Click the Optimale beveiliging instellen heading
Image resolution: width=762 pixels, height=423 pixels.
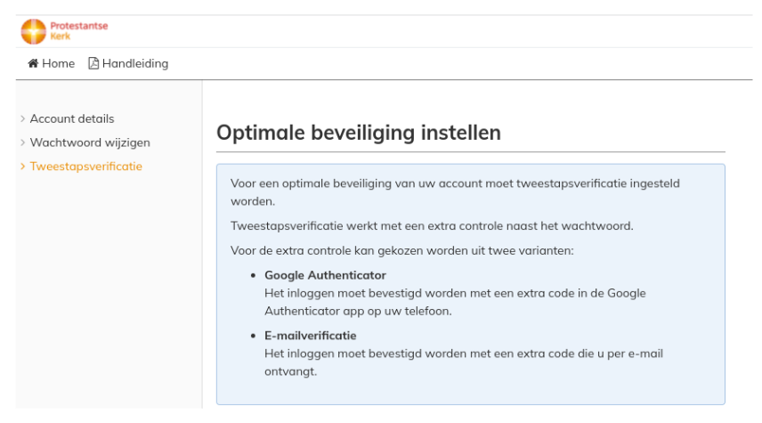pyautogui.click(x=359, y=133)
